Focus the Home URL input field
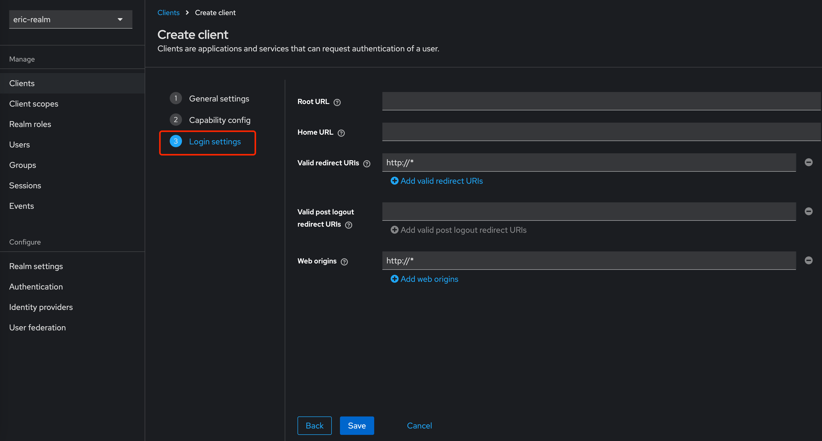 point(601,132)
